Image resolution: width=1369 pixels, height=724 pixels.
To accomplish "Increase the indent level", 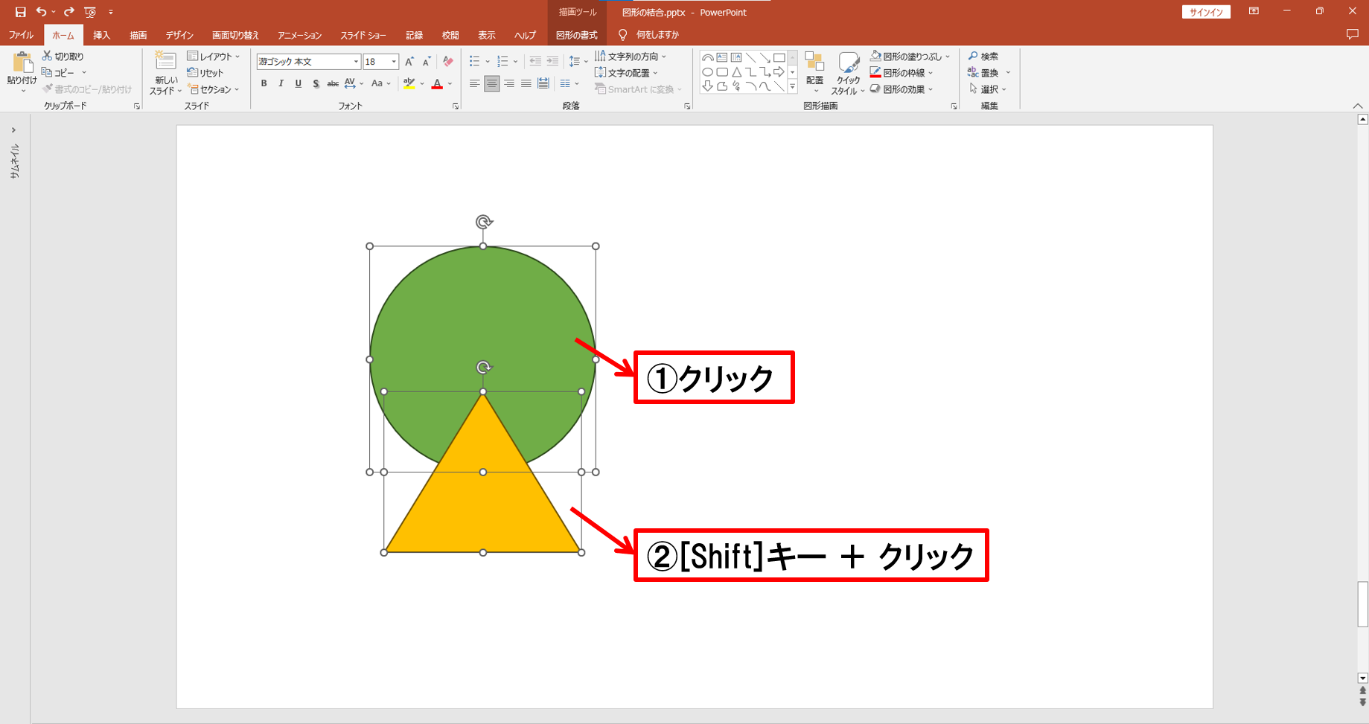I will [552, 61].
